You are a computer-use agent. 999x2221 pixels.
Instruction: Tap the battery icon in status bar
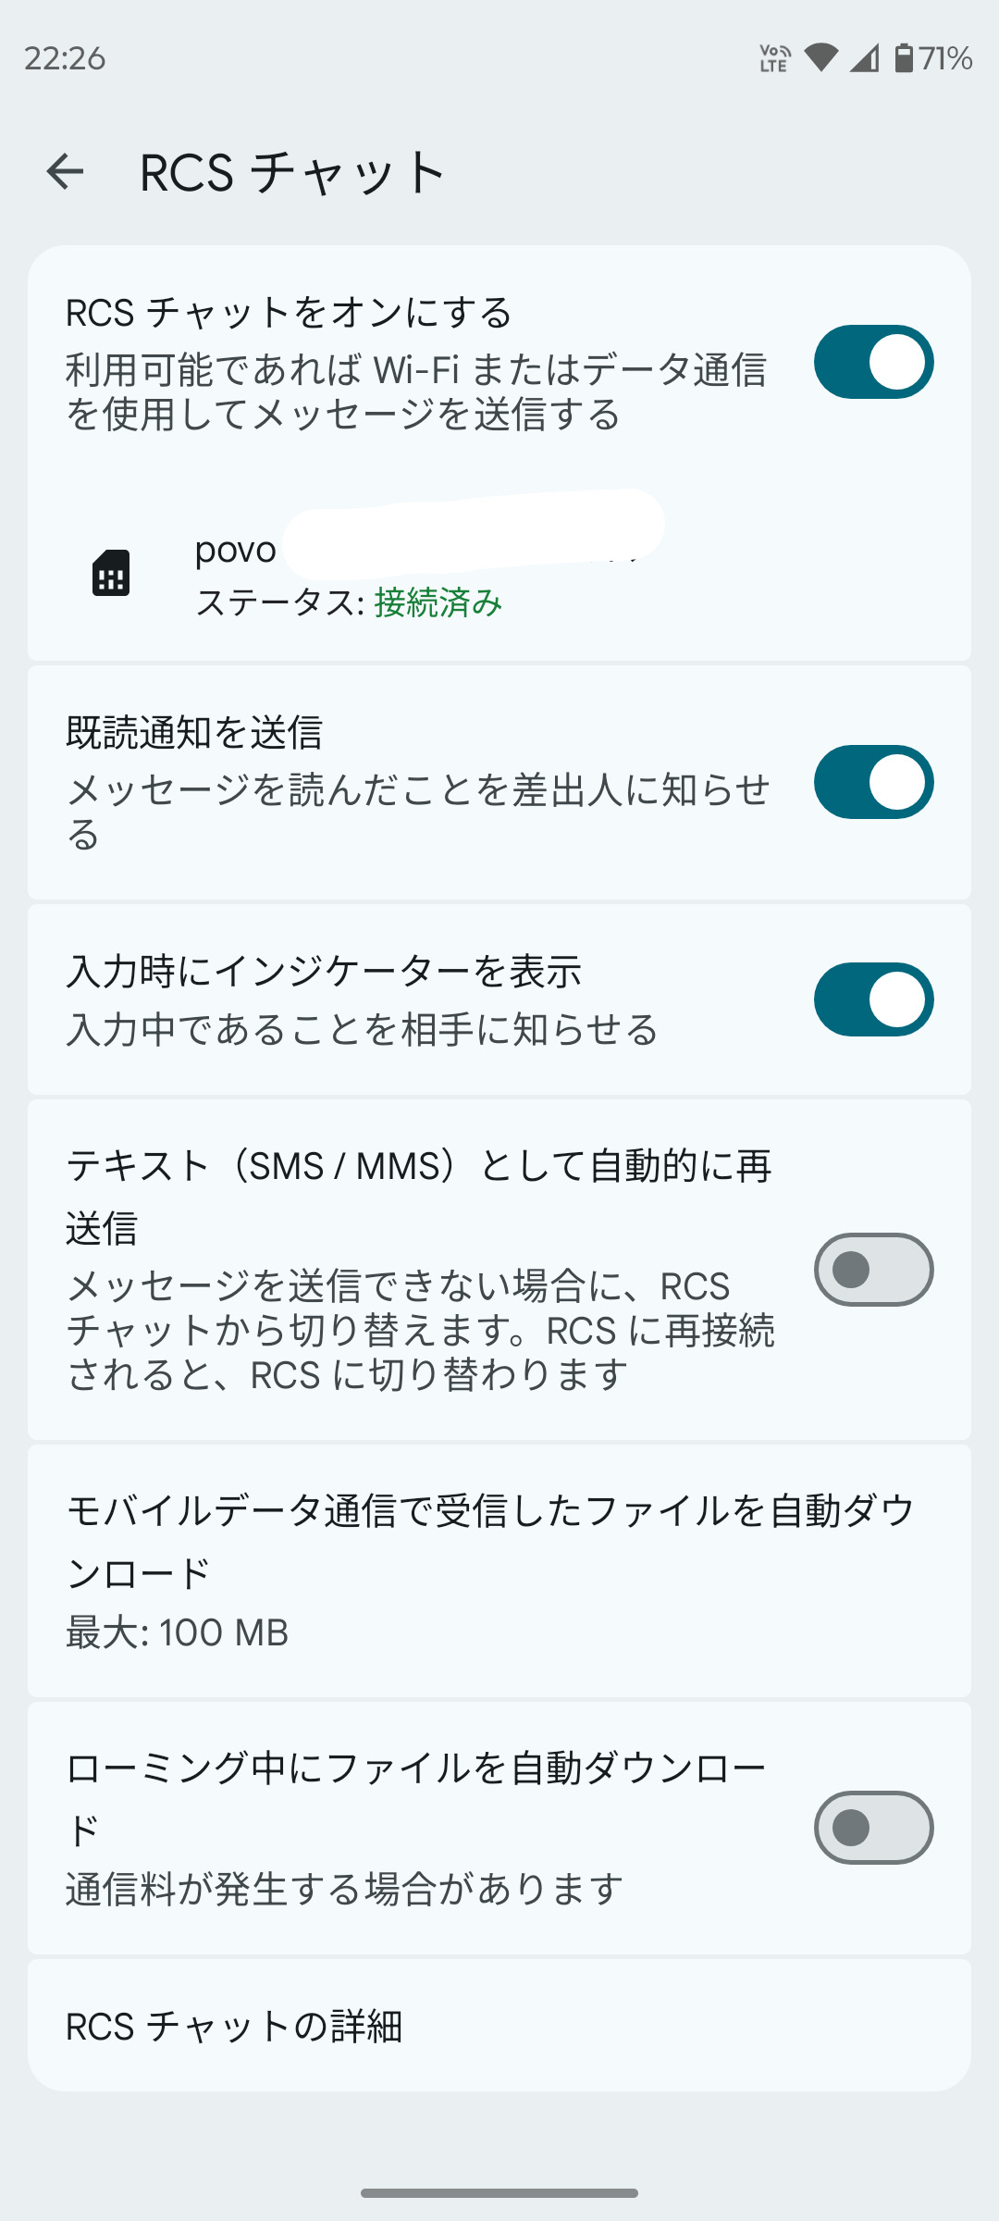pyautogui.click(x=904, y=58)
